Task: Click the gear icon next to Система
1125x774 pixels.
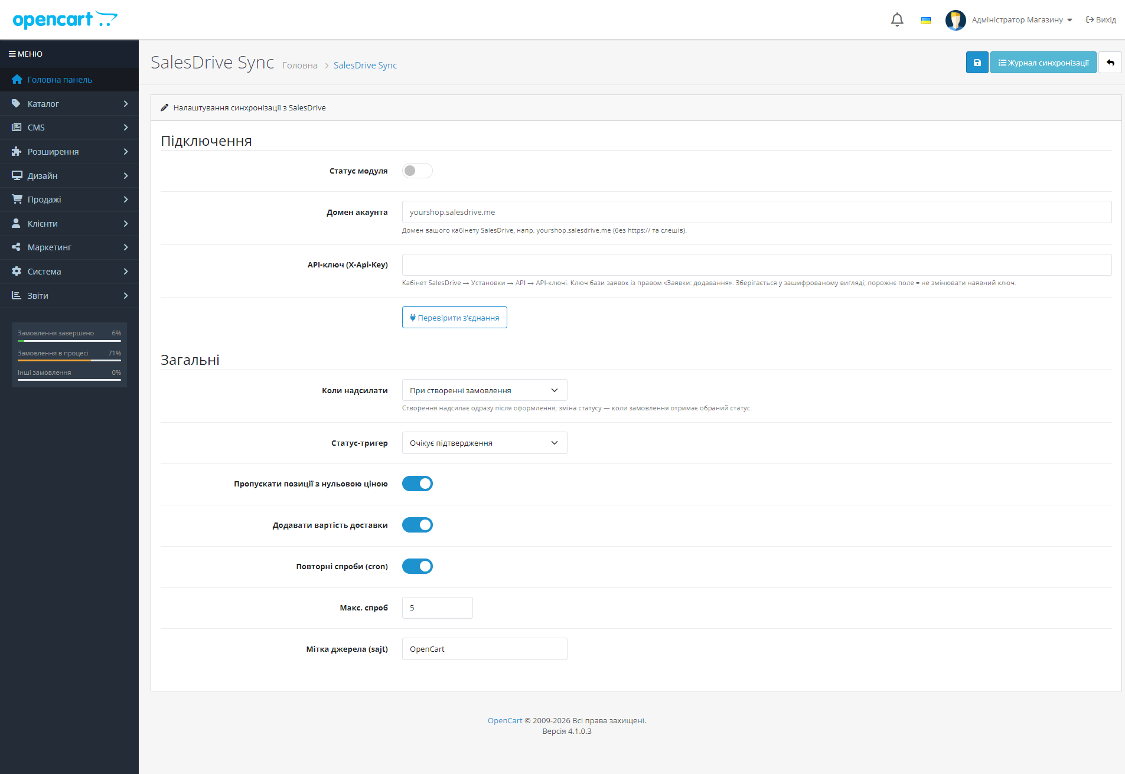Action: [17, 271]
